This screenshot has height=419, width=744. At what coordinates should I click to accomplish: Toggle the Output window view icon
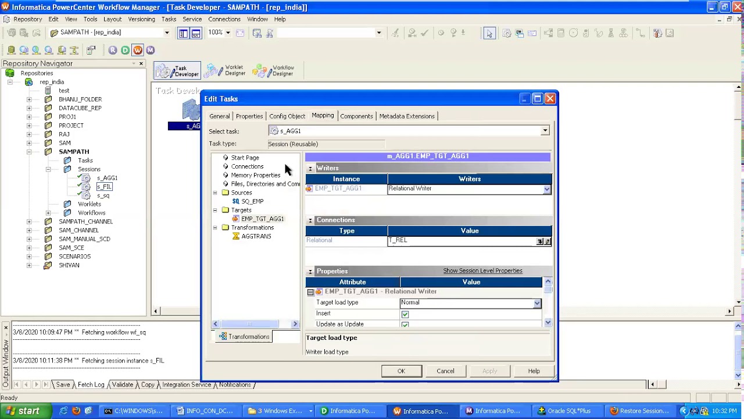[196, 33]
